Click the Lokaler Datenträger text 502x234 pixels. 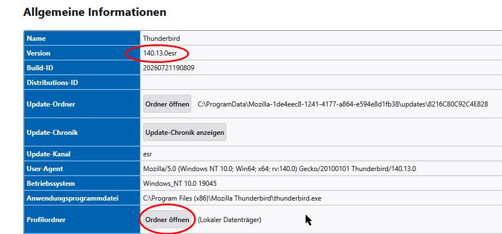coord(230,220)
